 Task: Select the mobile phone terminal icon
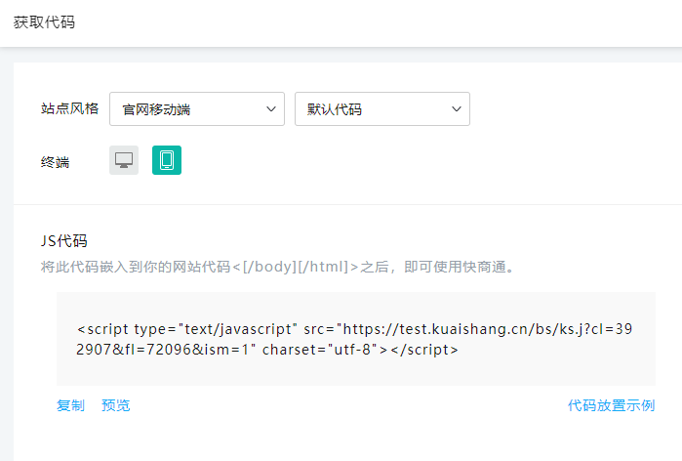pos(167,160)
